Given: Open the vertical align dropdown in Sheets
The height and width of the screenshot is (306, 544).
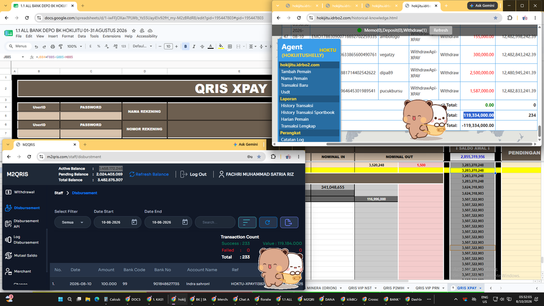Looking at the screenshot, I should [x=263, y=47].
